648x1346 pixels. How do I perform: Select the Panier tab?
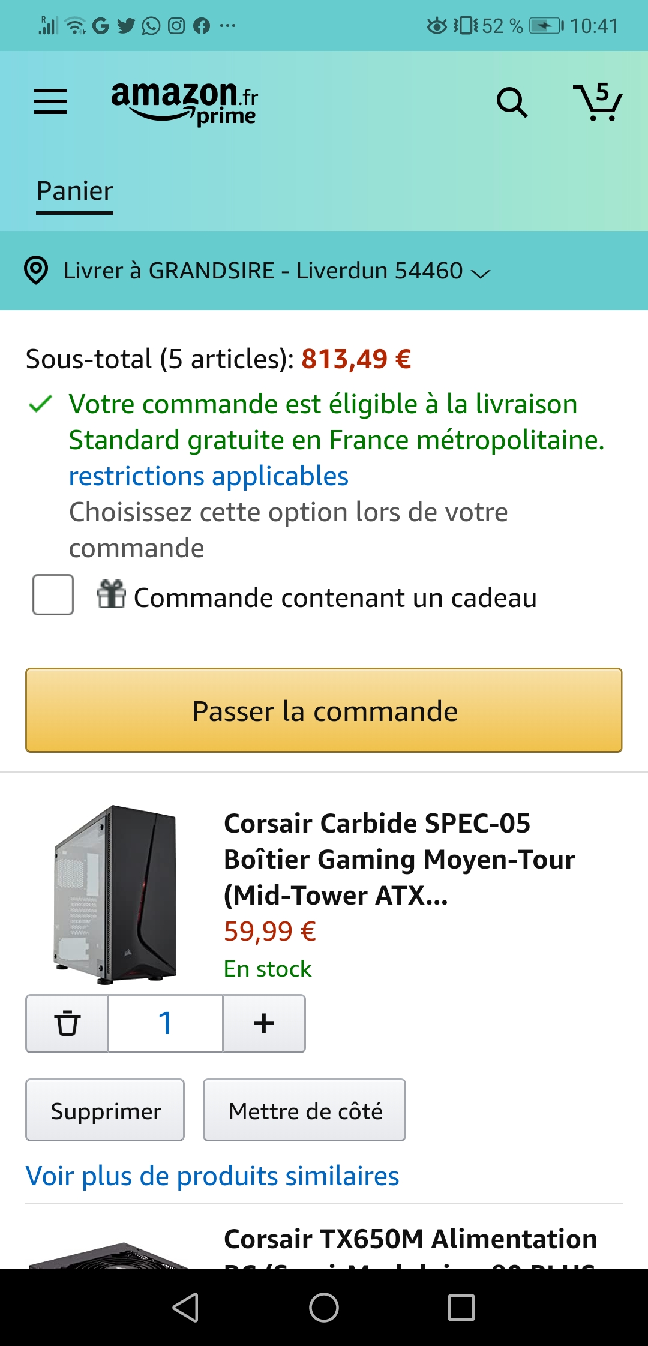(x=75, y=192)
